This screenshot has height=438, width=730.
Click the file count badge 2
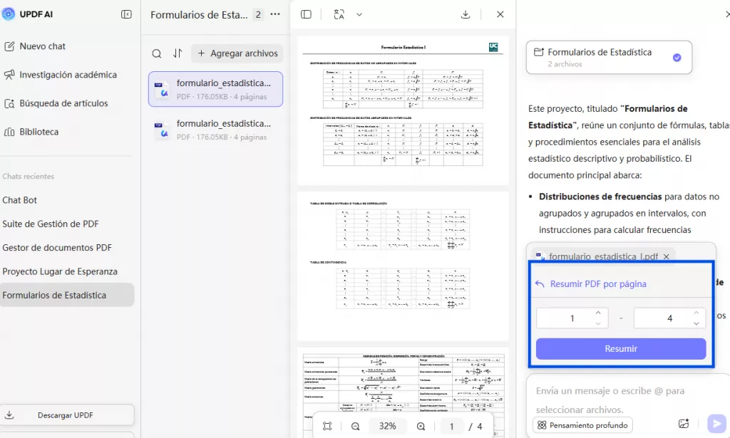[258, 14]
